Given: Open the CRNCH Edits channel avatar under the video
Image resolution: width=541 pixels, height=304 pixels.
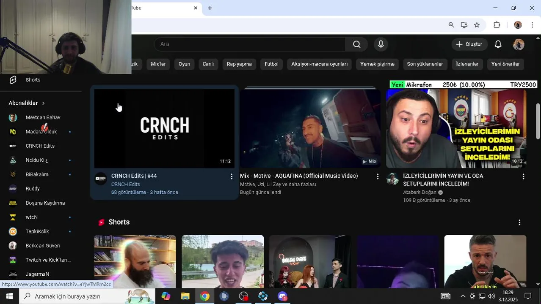Looking at the screenshot, I should tap(100, 179).
